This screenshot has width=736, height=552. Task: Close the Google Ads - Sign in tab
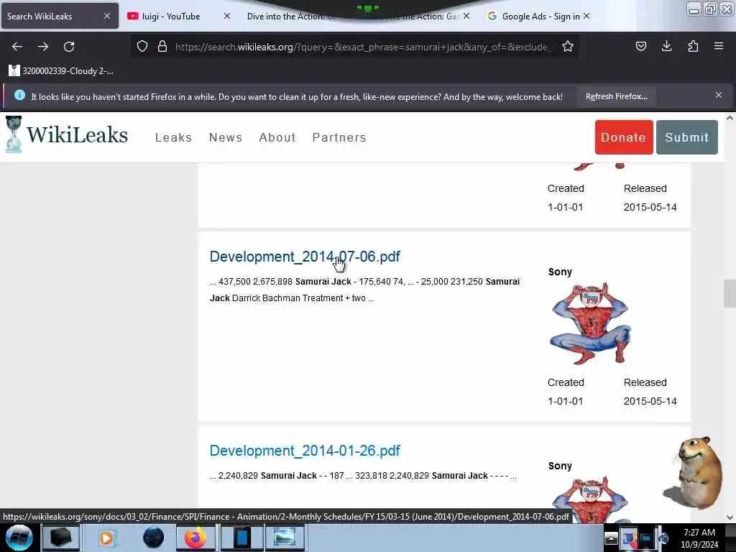click(x=586, y=16)
